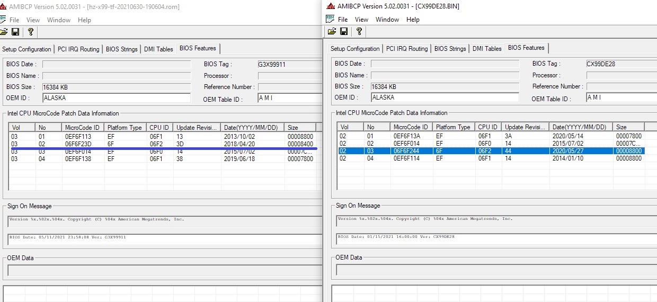Image resolution: width=657 pixels, height=302 pixels.
Task: Open Window menu in right window
Action: tap(387, 20)
